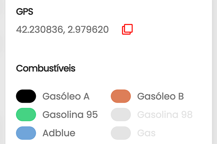Click the latitude value 42.230836
This screenshot has height=144, width=217.
[39, 30]
